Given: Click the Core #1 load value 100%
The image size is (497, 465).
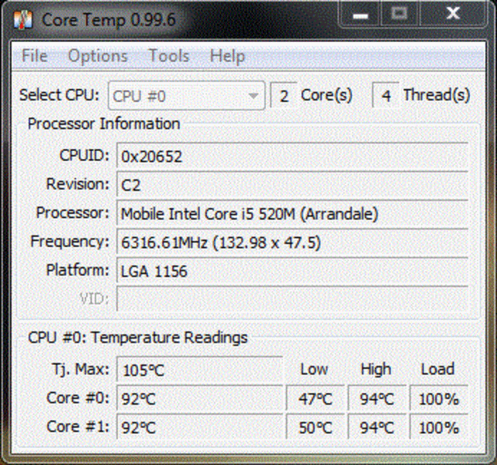Looking at the screenshot, I should (439, 427).
